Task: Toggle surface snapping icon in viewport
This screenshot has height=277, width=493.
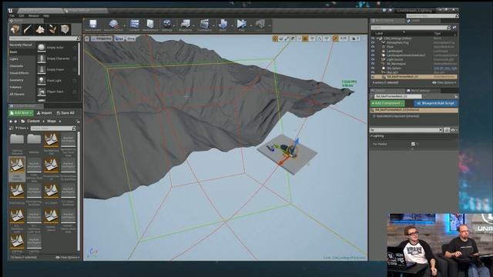Action: pyautogui.click(x=300, y=38)
